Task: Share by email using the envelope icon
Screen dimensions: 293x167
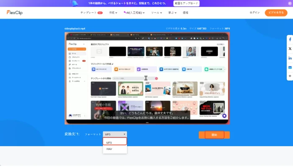Action: (x=290, y=67)
